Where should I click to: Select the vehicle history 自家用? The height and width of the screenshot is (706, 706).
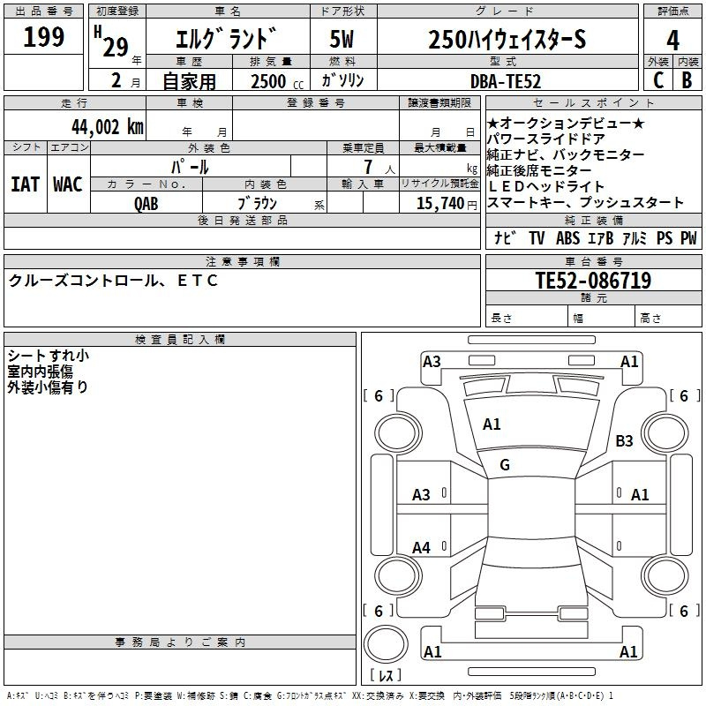coord(189,81)
